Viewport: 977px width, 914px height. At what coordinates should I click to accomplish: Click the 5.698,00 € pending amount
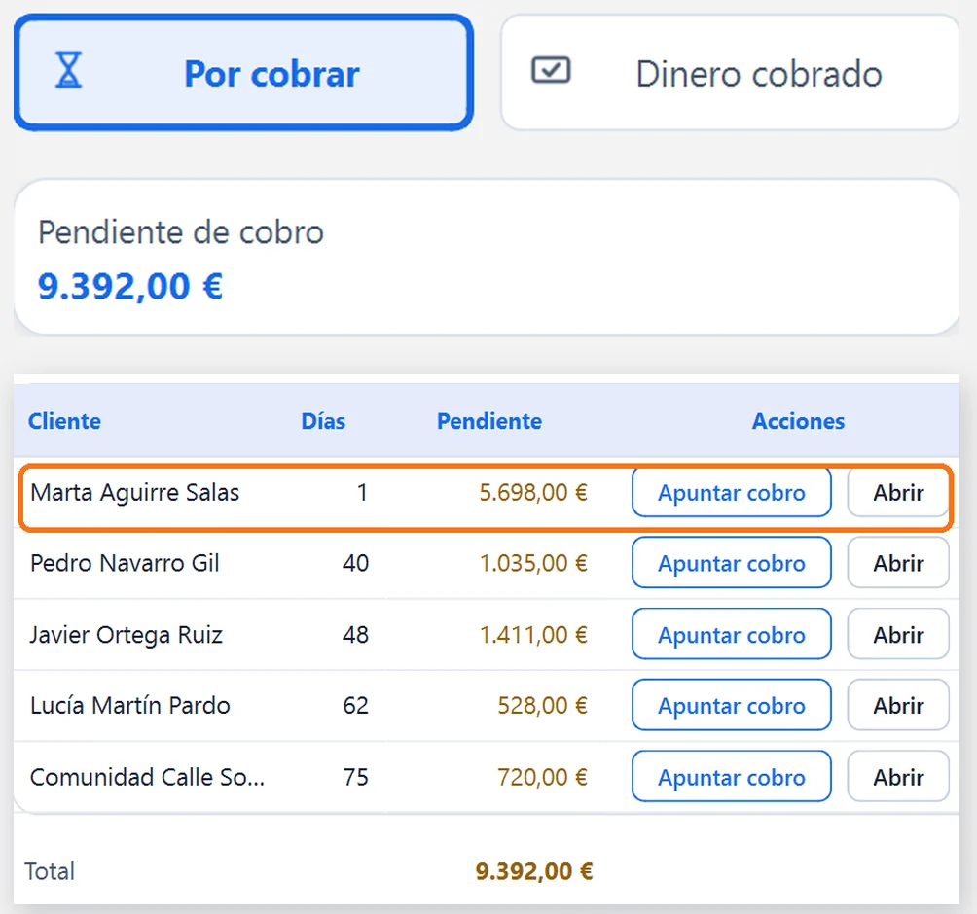tap(532, 492)
